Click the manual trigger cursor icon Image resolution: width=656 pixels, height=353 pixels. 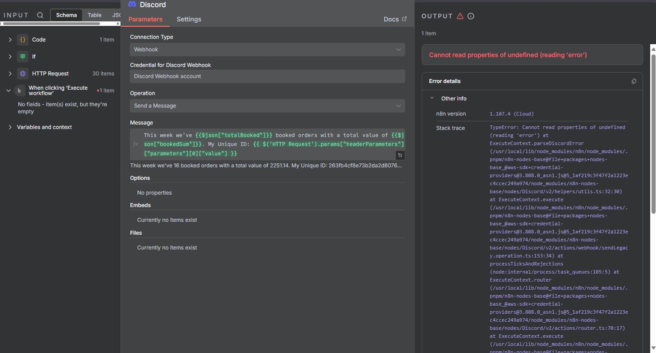[x=19, y=91]
